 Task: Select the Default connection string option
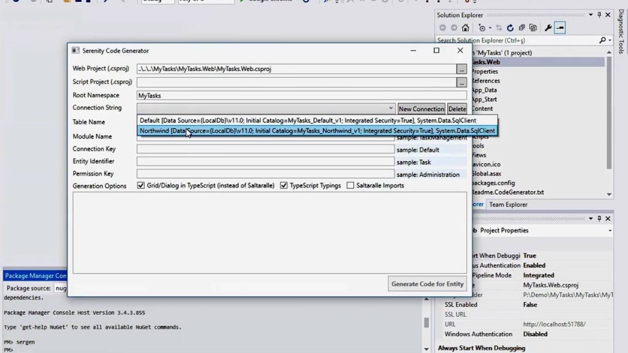317,120
